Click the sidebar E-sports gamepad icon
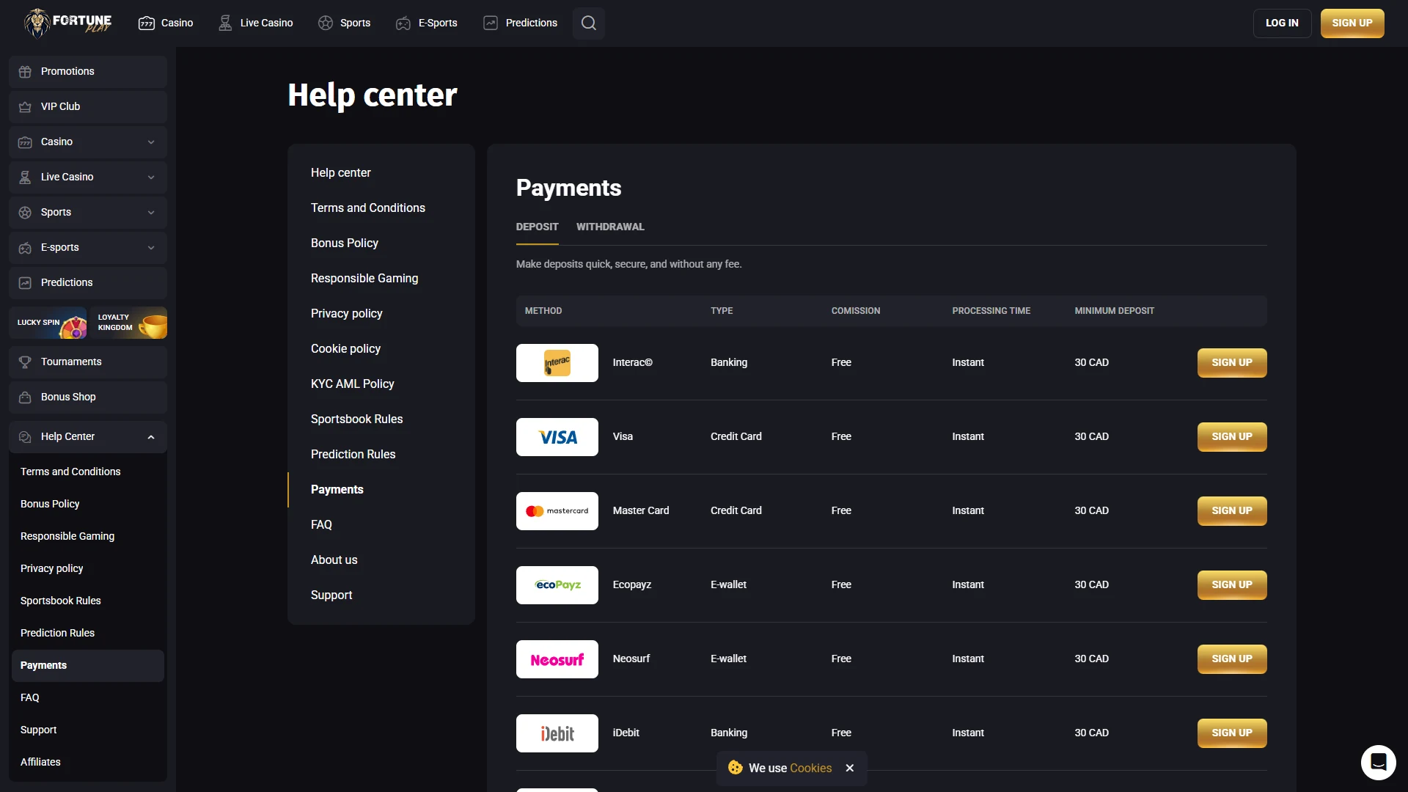Viewport: 1408px width, 792px height. pos(25,247)
